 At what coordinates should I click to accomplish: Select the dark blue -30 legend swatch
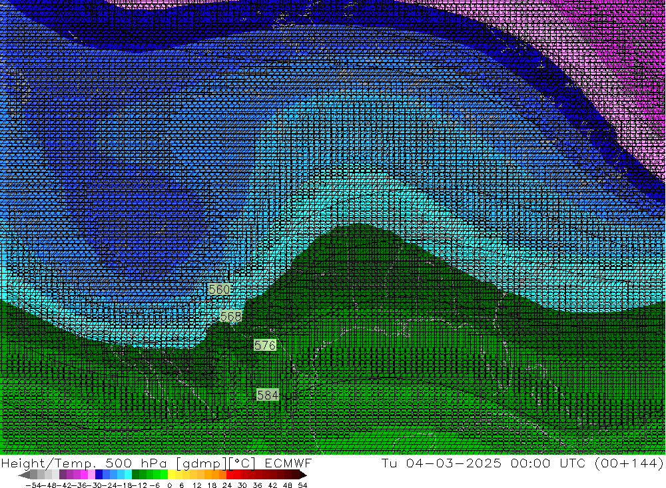coord(99,475)
